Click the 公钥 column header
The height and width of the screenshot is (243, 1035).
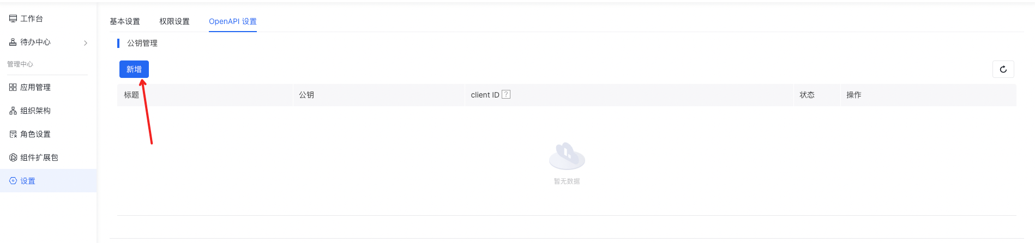306,95
